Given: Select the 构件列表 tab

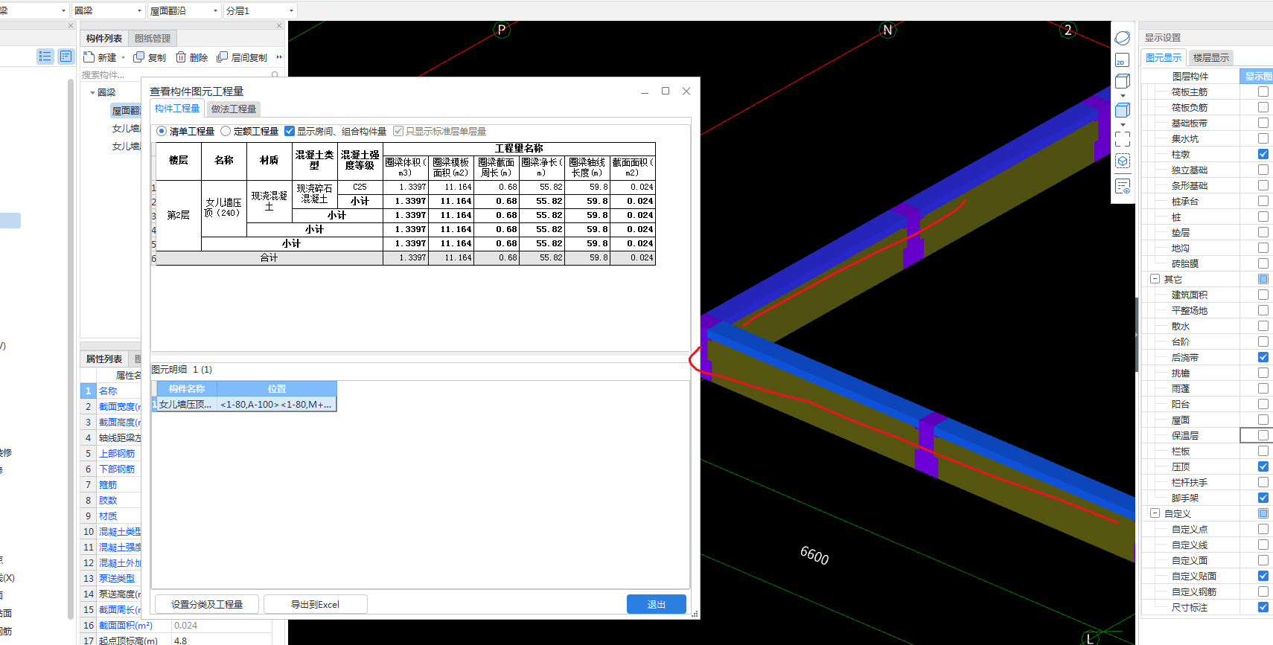Looking at the screenshot, I should pyautogui.click(x=104, y=38).
